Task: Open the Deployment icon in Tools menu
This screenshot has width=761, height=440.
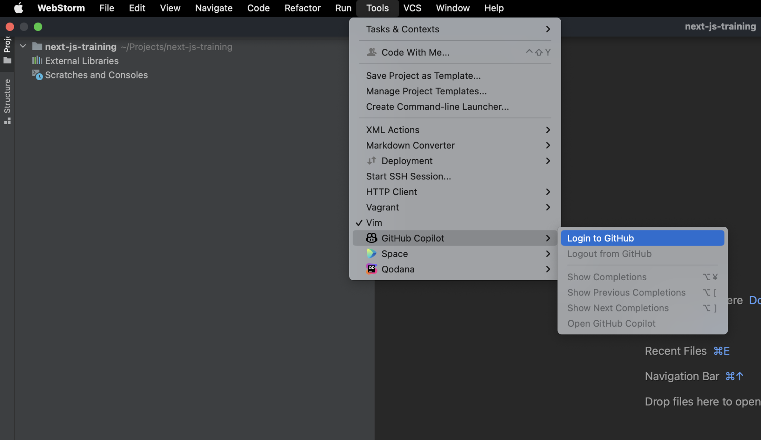Action: [371, 161]
